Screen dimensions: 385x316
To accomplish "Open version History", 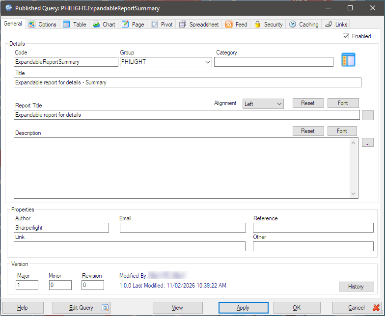I will [357, 287].
